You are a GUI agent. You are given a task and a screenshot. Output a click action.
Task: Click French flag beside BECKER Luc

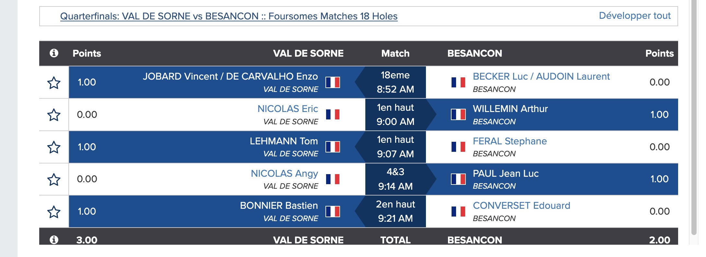pyautogui.click(x=458, y=82)
